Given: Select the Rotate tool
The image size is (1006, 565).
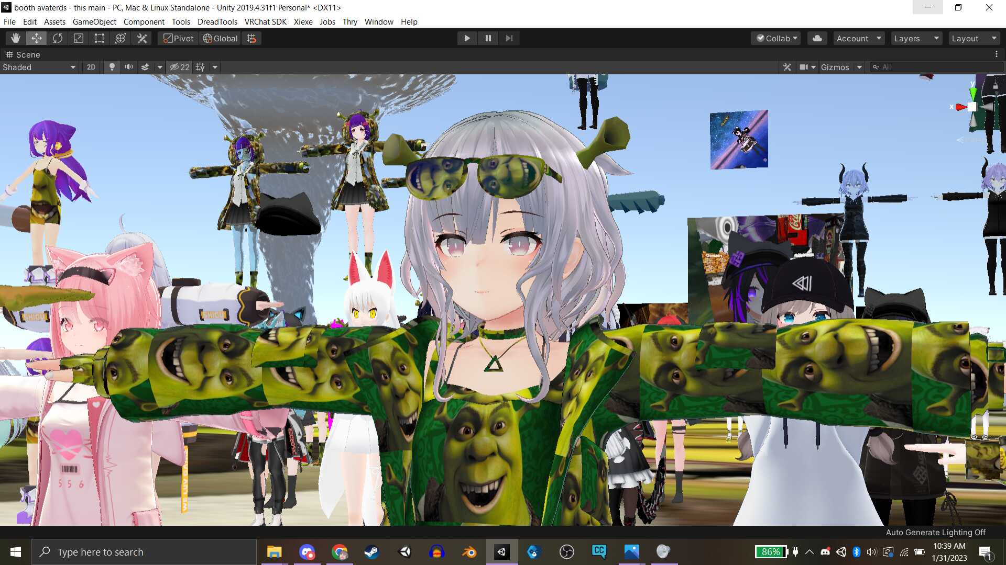Looking at the screenshot, I should tap(58, 38).
